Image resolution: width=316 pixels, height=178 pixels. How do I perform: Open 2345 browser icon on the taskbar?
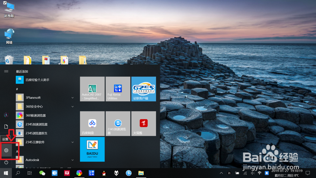coord(129,173)
